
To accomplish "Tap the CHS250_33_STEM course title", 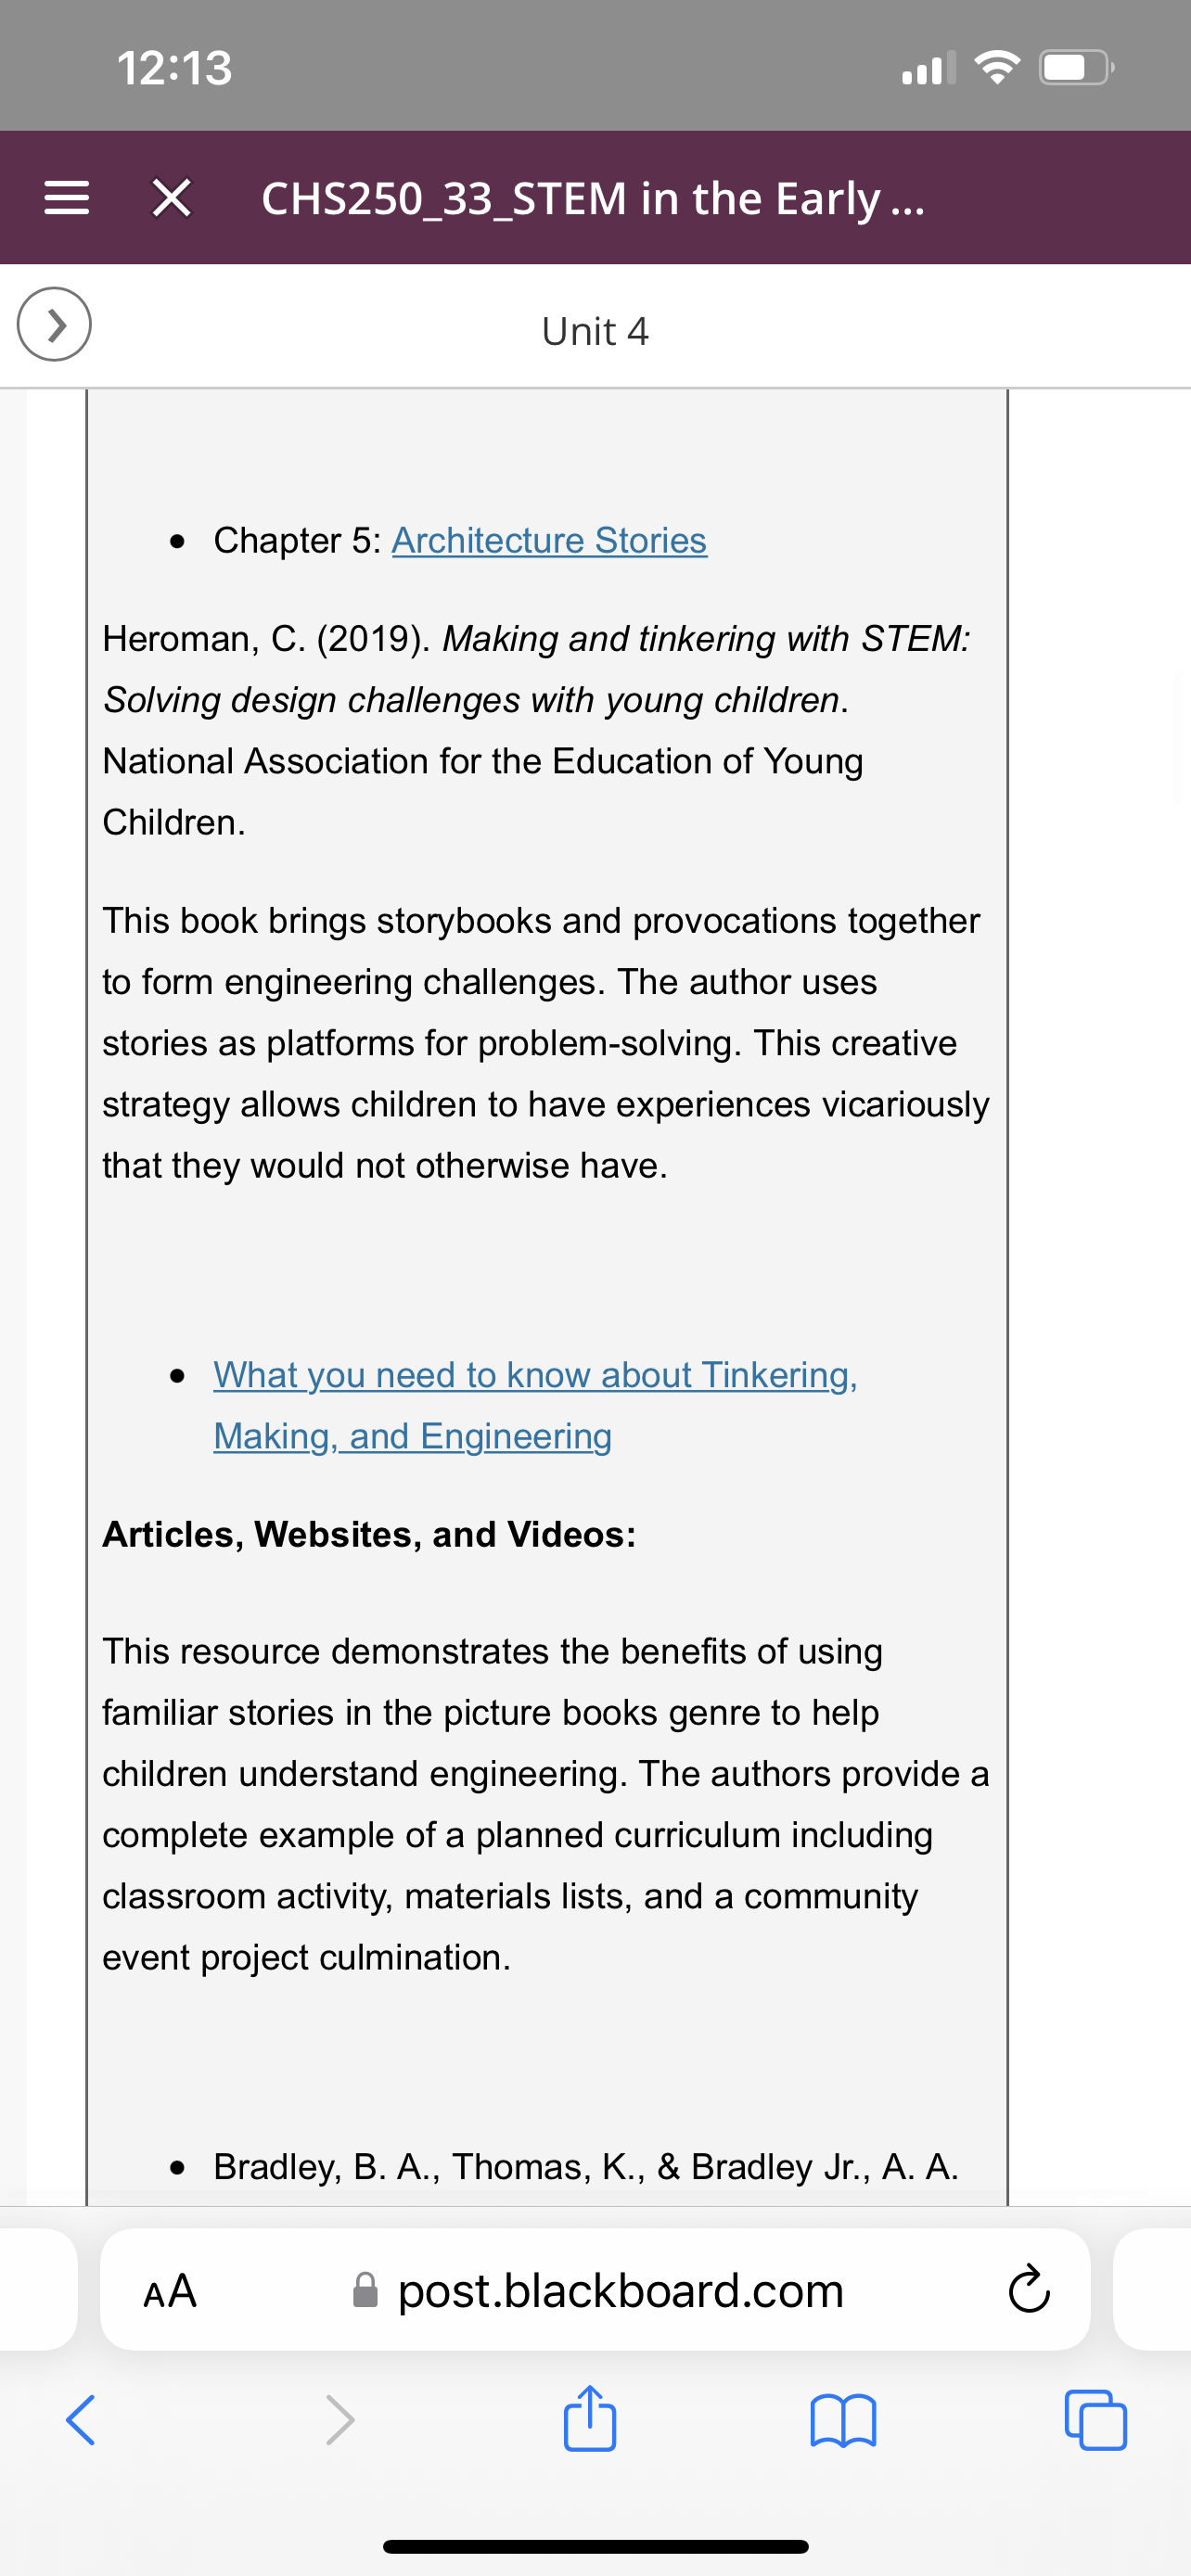I will [593, 198].
